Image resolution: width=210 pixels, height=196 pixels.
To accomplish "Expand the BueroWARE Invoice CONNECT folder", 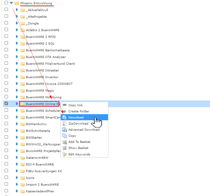I will click(x=17, y=83).
